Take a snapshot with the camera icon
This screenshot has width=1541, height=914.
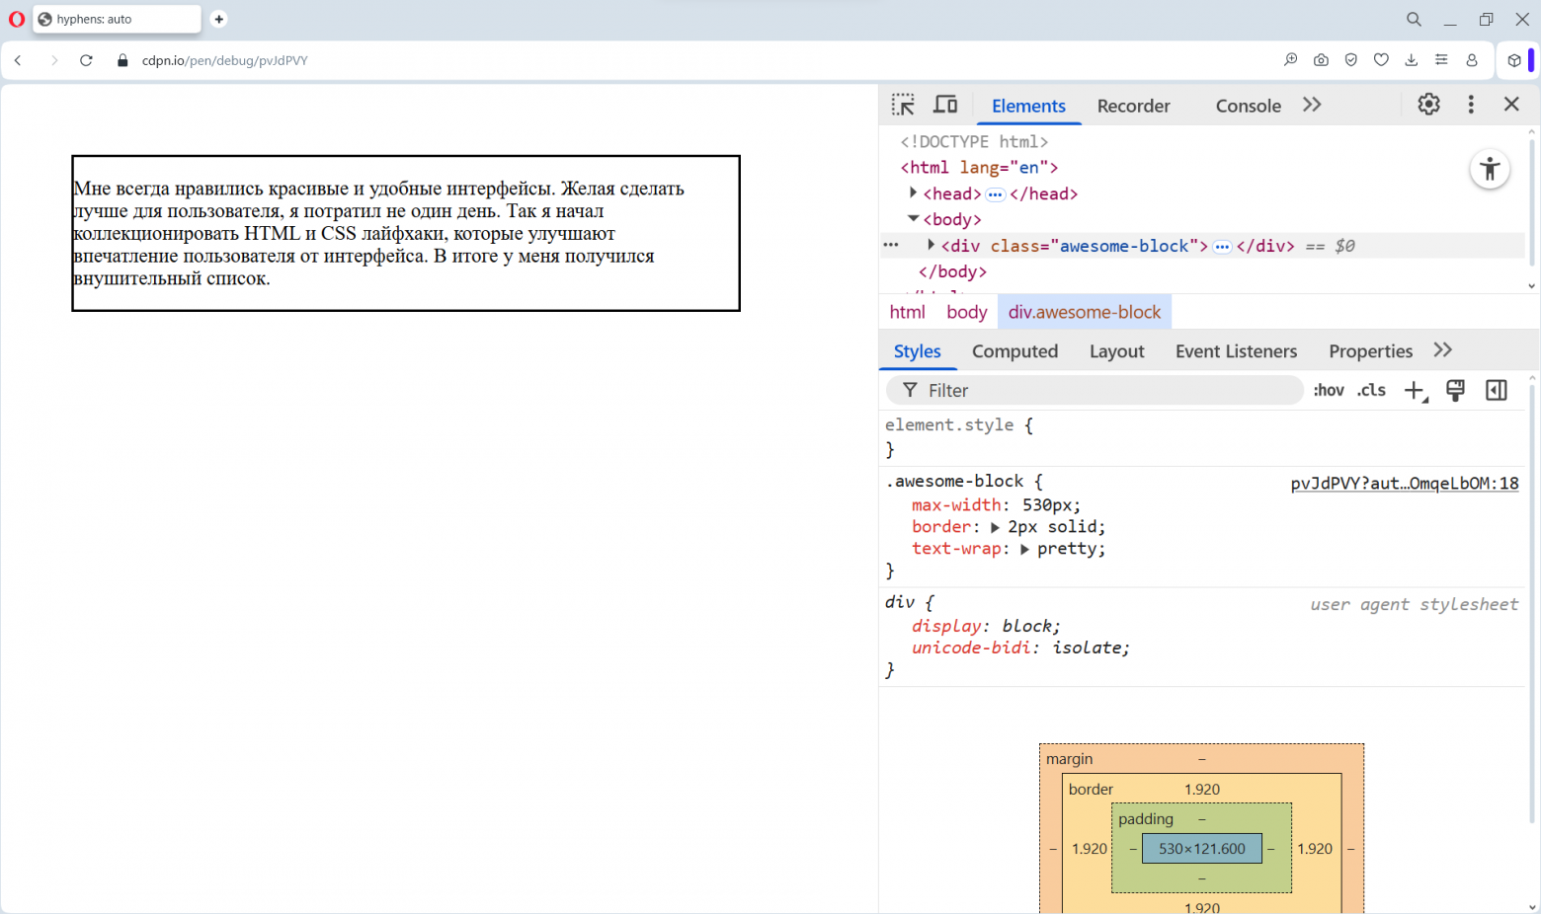coord(1321,60)
